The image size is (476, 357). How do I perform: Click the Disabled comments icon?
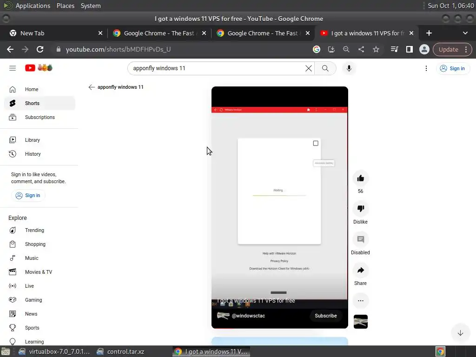(x=361, y=239)
